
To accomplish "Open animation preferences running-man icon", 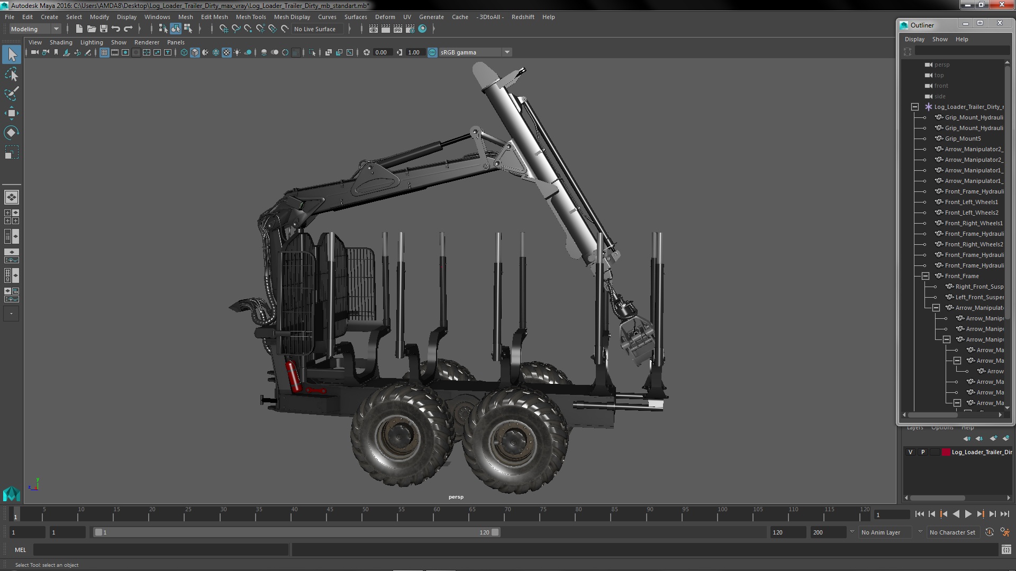I will (x=1005, y=532).
